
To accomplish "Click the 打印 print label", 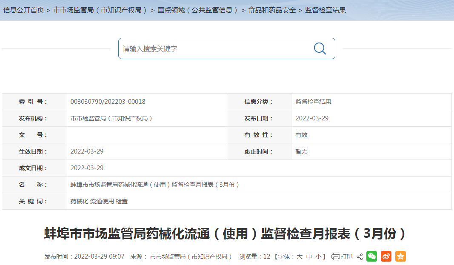I will tap(346, 256).
